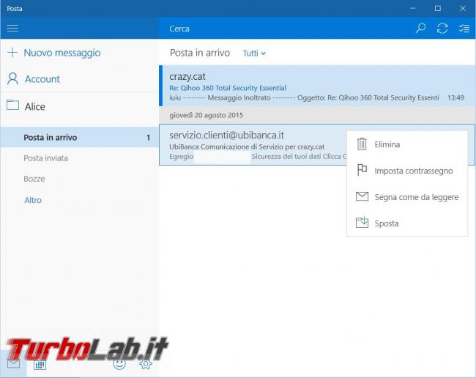The width and height of the screenshot is (476, 378).
Task: Choose Sposta from the context menu
Action: coord(406,223)
